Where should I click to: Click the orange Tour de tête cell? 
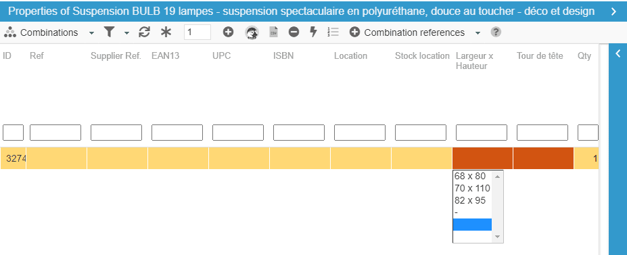point(543,158)
